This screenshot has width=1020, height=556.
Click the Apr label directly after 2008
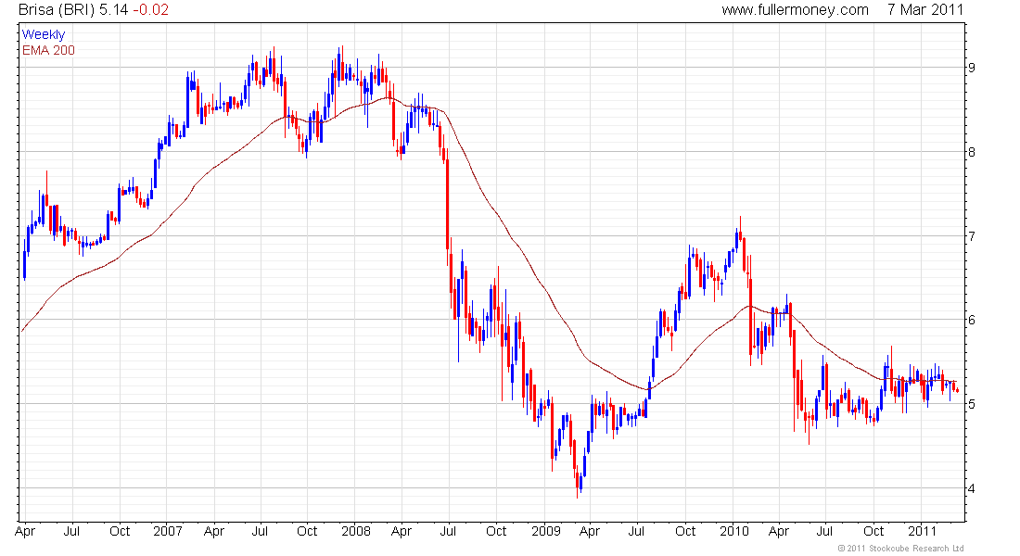tap(402, 531)
